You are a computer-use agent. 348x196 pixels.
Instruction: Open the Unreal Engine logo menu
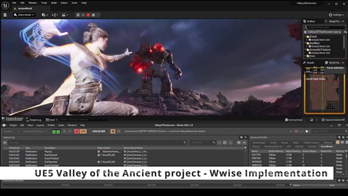pos(5,5)
